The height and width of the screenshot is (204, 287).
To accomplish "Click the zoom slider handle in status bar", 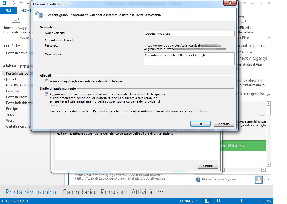I will (241, 201).
